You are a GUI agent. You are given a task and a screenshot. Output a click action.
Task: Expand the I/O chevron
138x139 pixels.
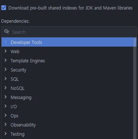(x=5, y=106)
